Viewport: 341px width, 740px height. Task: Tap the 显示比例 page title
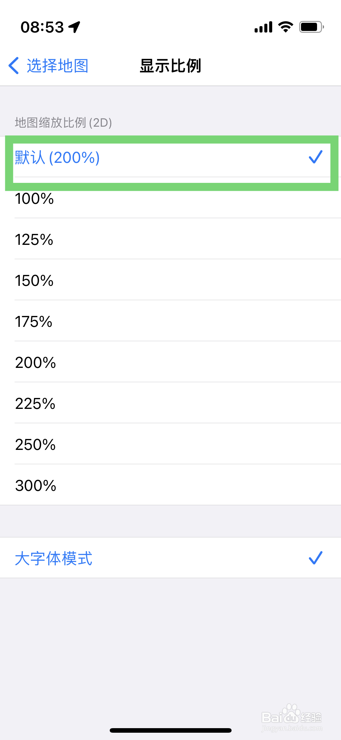[x=170, y=66]
